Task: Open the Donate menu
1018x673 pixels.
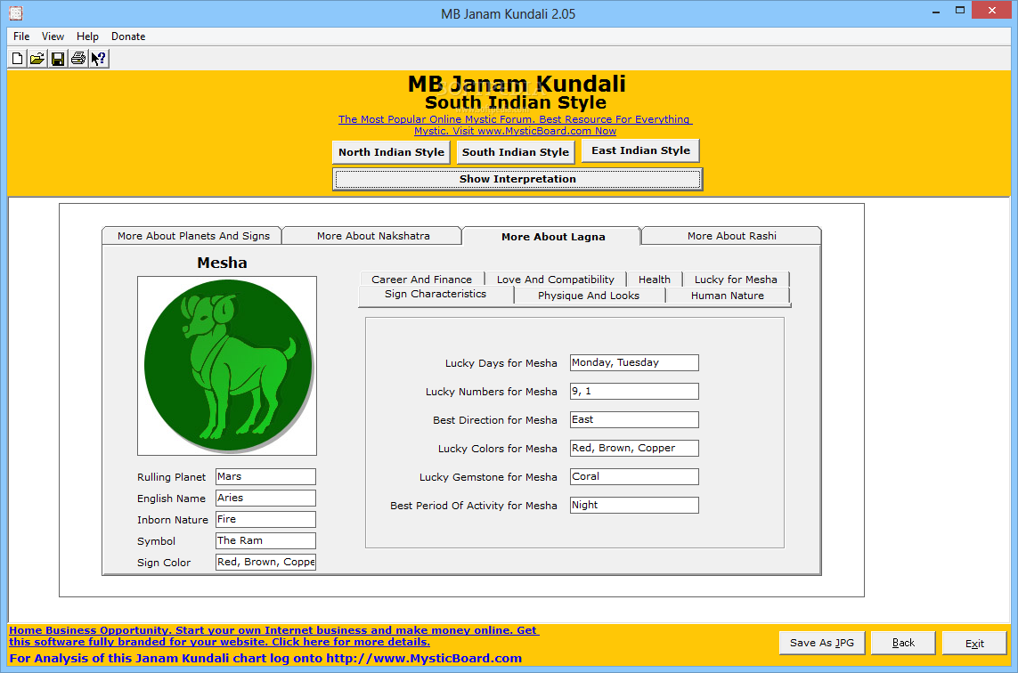Action: (x=128, y=36)
